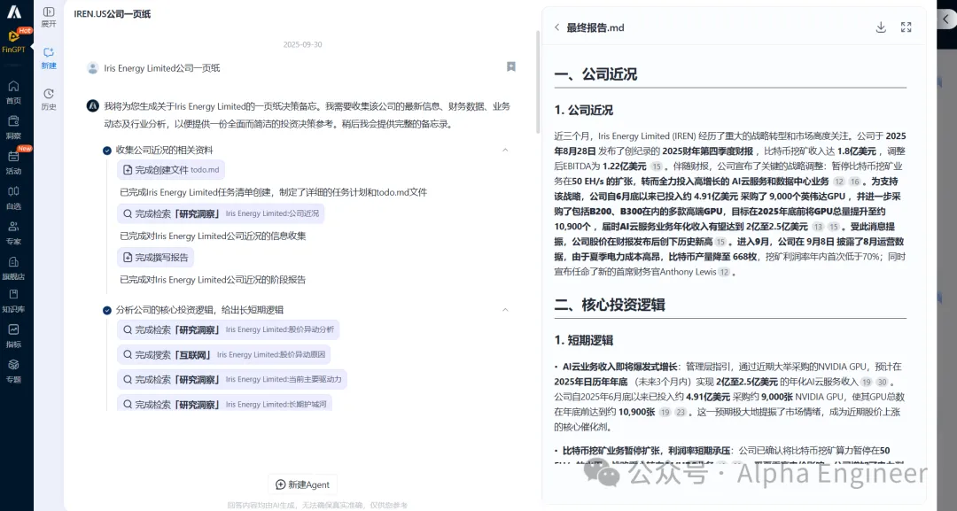Expand the sidebar with 展开
This screenshot has width=957, height=511.
coord(49,16)
